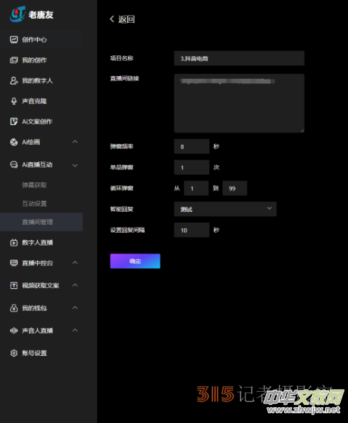This screenshot has height=423, width=348.
Task: Open 声音克隆 microphone icon
Action: [14, 101]
